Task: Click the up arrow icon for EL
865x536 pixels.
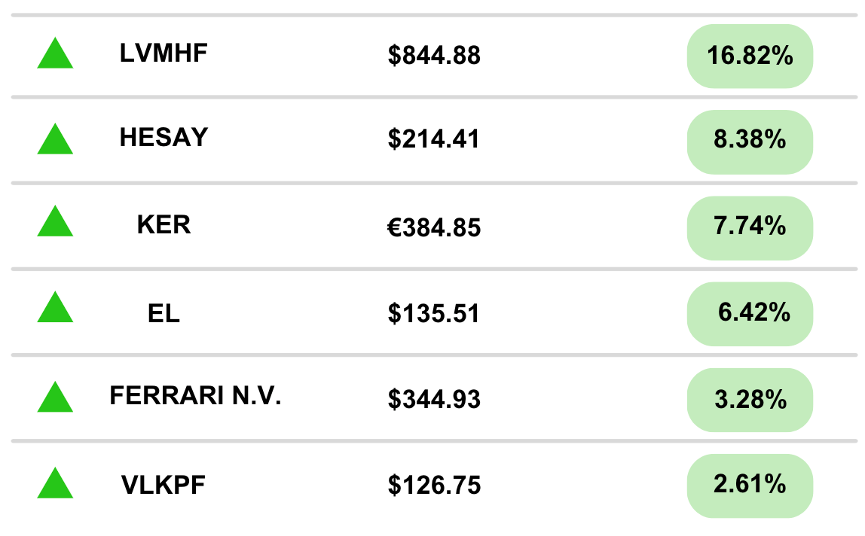Action: (x=55, y=307)
